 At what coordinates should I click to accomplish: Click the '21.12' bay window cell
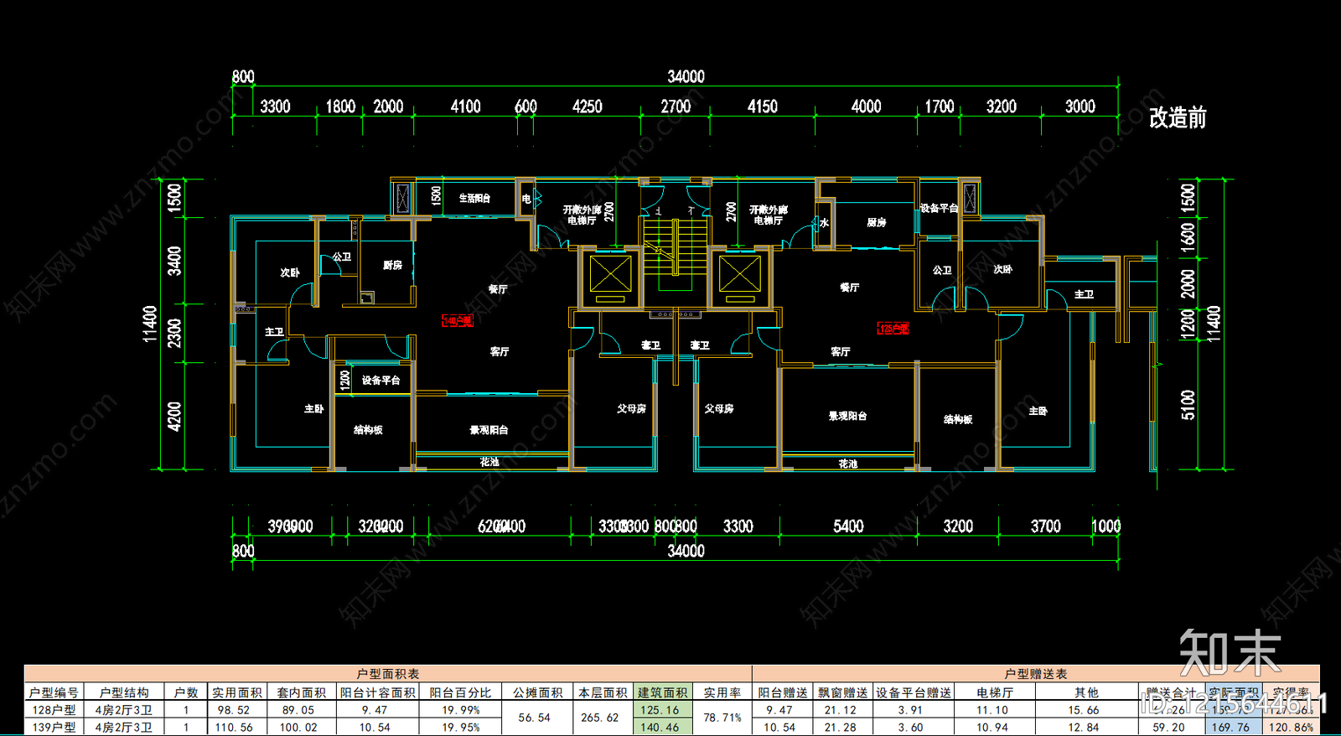(841, 710)
